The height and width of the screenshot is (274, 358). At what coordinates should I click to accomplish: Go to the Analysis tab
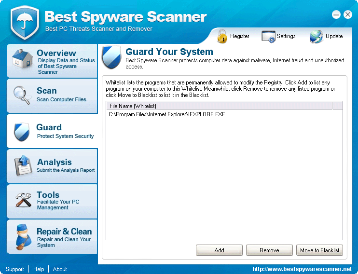coord(52,166)
